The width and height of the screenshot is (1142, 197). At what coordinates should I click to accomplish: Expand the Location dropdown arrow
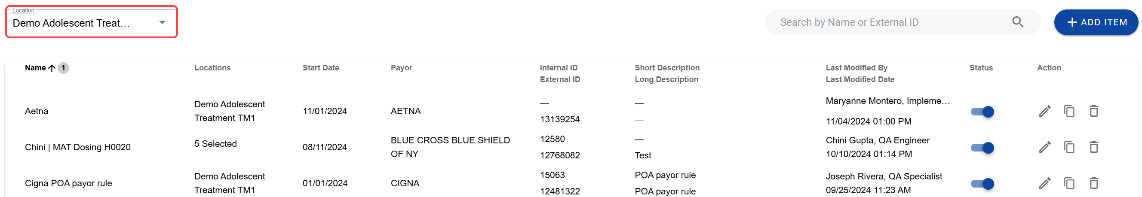162,23
